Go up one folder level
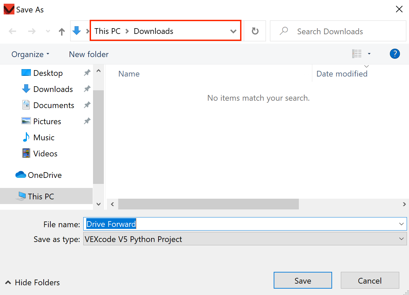The width and height of the screenshot is (409, 295). pos(62,32)
